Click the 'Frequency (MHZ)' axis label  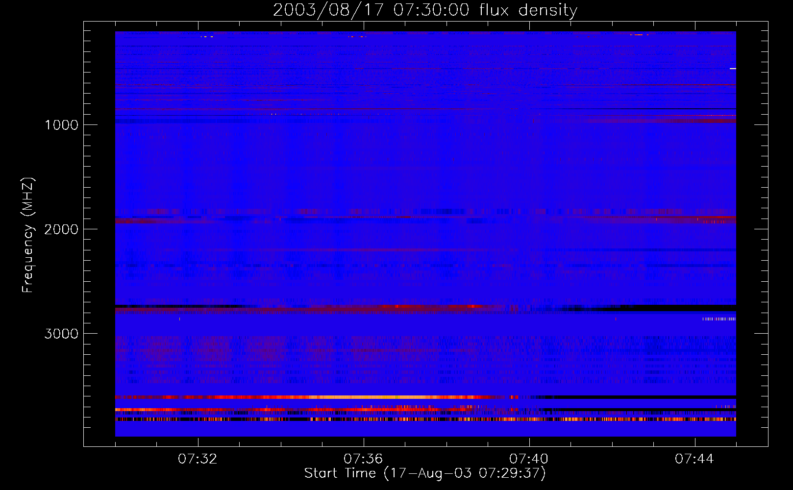[28, 235]
